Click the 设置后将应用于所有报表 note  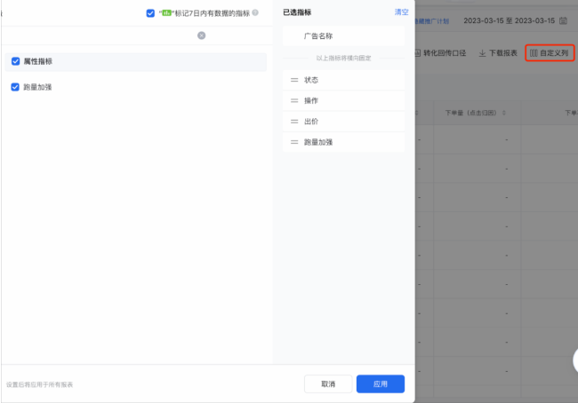coord(39,384)
